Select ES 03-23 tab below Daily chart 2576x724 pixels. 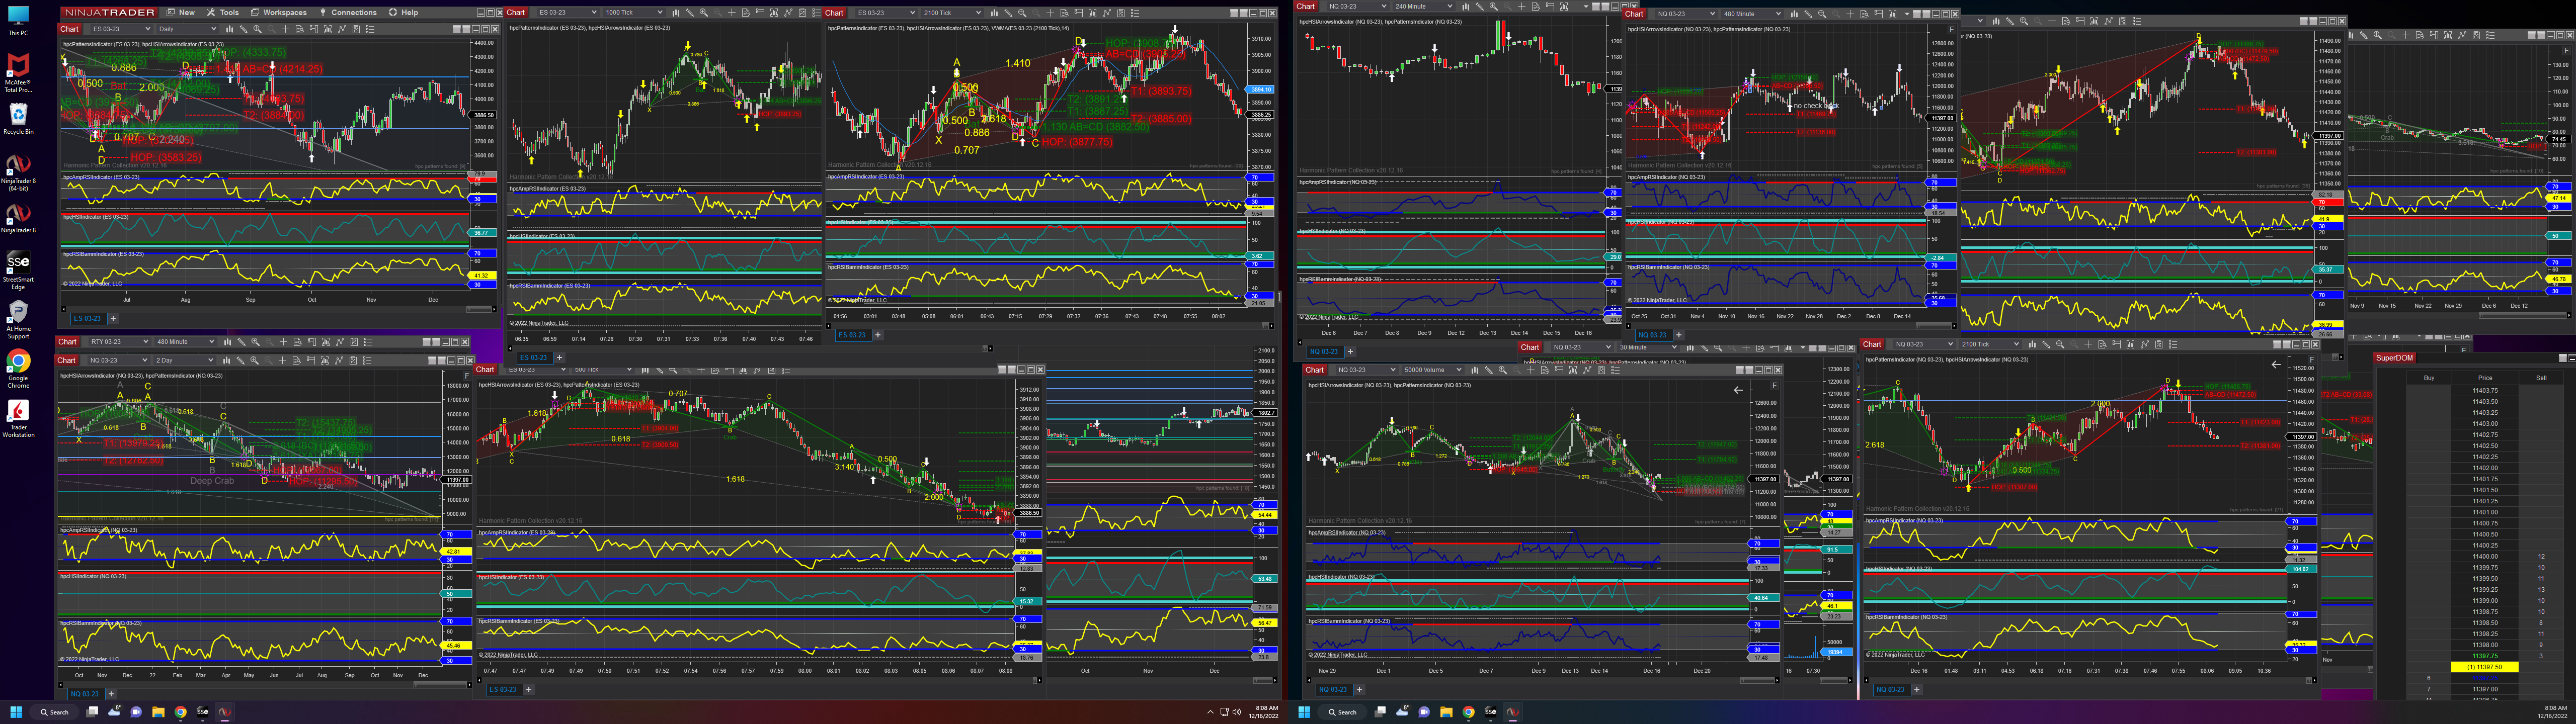click(x=87, y=318)
